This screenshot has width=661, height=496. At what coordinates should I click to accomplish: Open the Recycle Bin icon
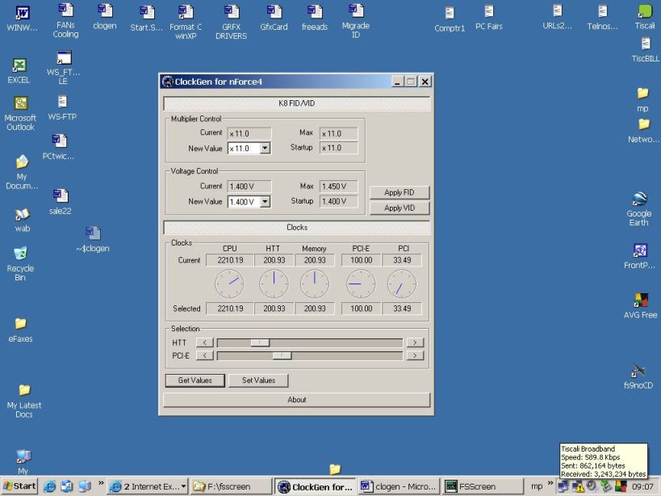click(21, 254)
